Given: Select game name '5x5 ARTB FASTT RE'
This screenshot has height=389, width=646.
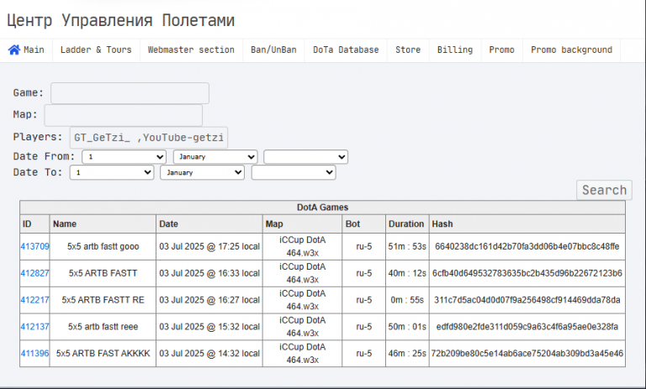Looking at the screenshot, I should point(103,300).
